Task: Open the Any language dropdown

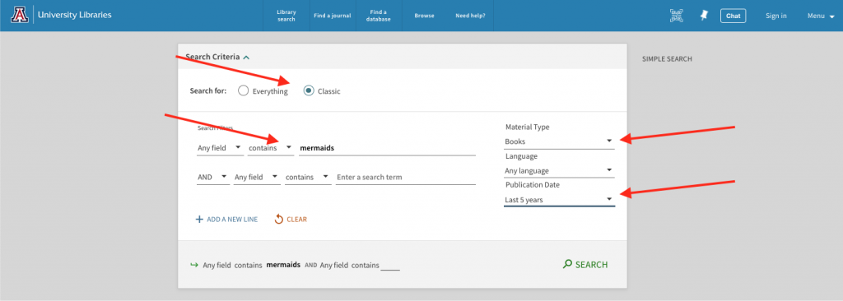Action: tap(559, 171)
